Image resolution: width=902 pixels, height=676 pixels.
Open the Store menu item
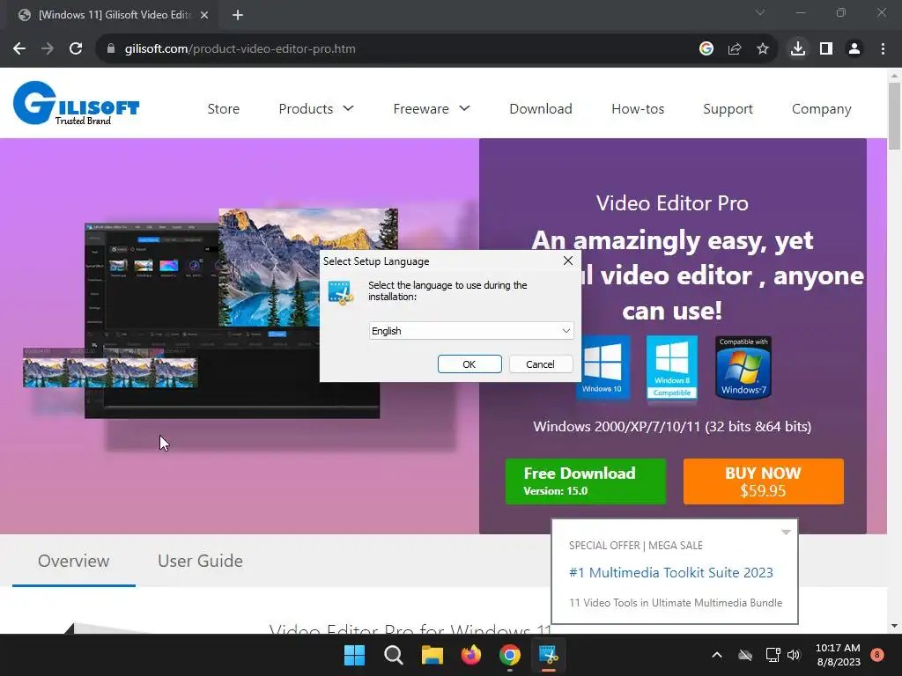[223, 108]
